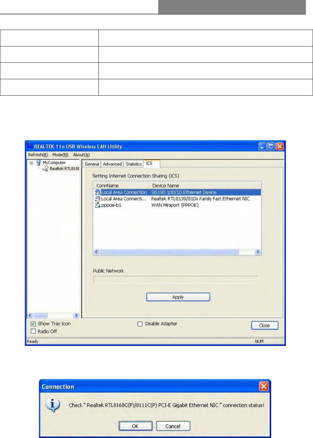Close the Connection dialog with X
The width and height of the screenshot is (313, 438).
(x=264, y=386)
